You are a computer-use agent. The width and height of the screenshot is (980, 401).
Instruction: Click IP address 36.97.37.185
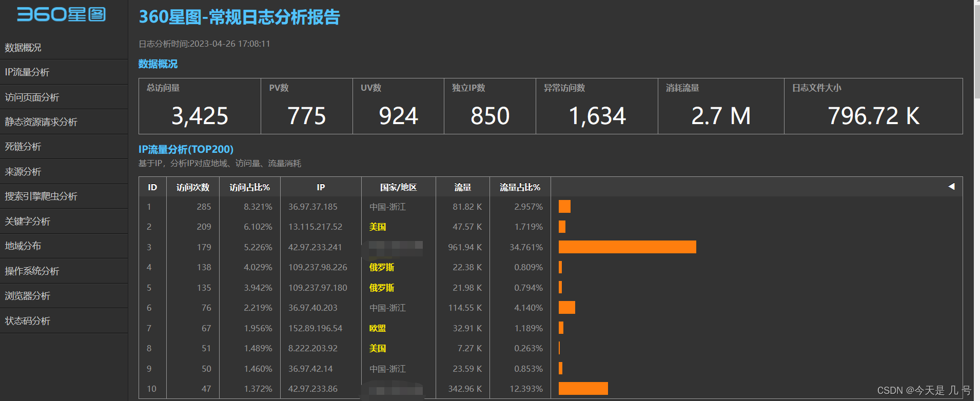pyautogui.click(x=313, y=207)
